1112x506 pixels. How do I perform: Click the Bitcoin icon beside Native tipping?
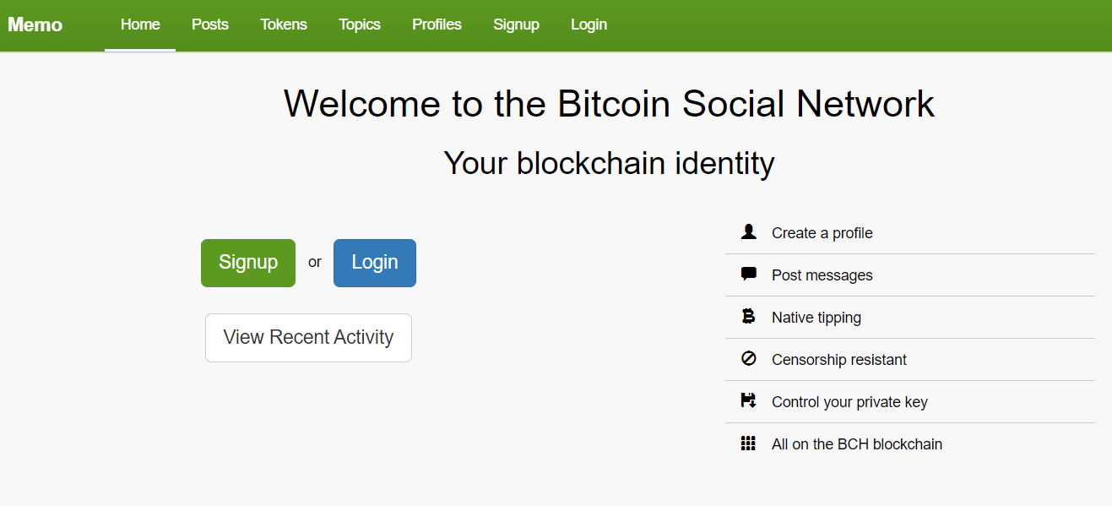(x=748, y=316)
